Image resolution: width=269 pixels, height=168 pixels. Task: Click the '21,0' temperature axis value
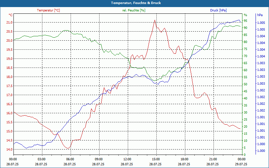tap(10, 23)
